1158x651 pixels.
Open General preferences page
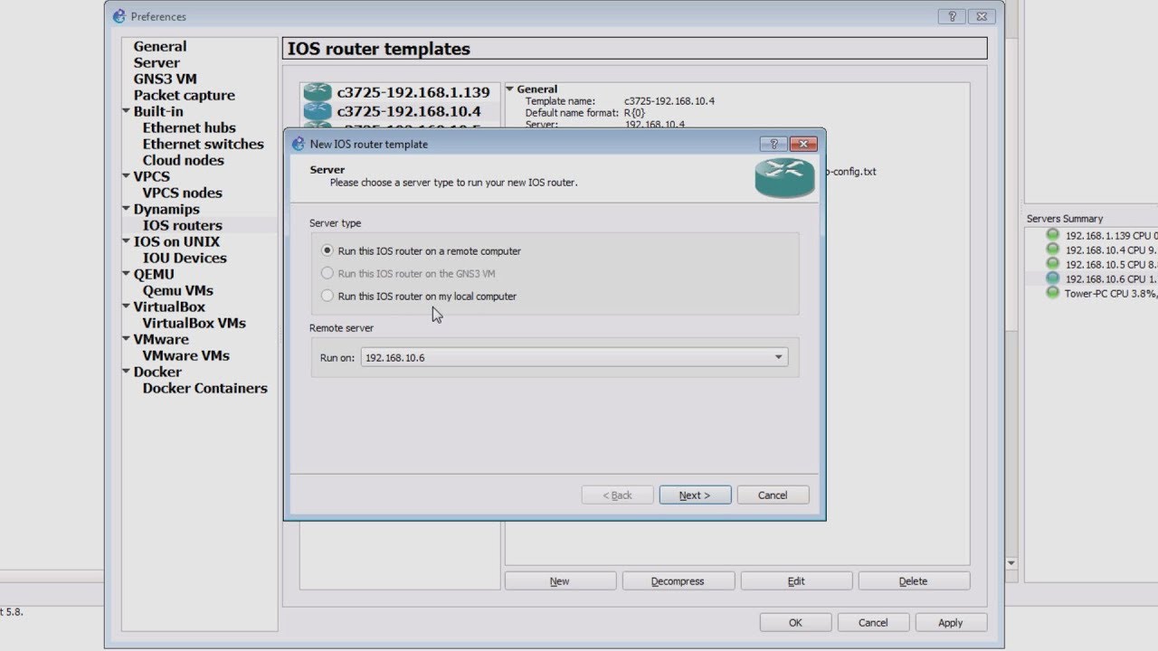coord(160,46)
